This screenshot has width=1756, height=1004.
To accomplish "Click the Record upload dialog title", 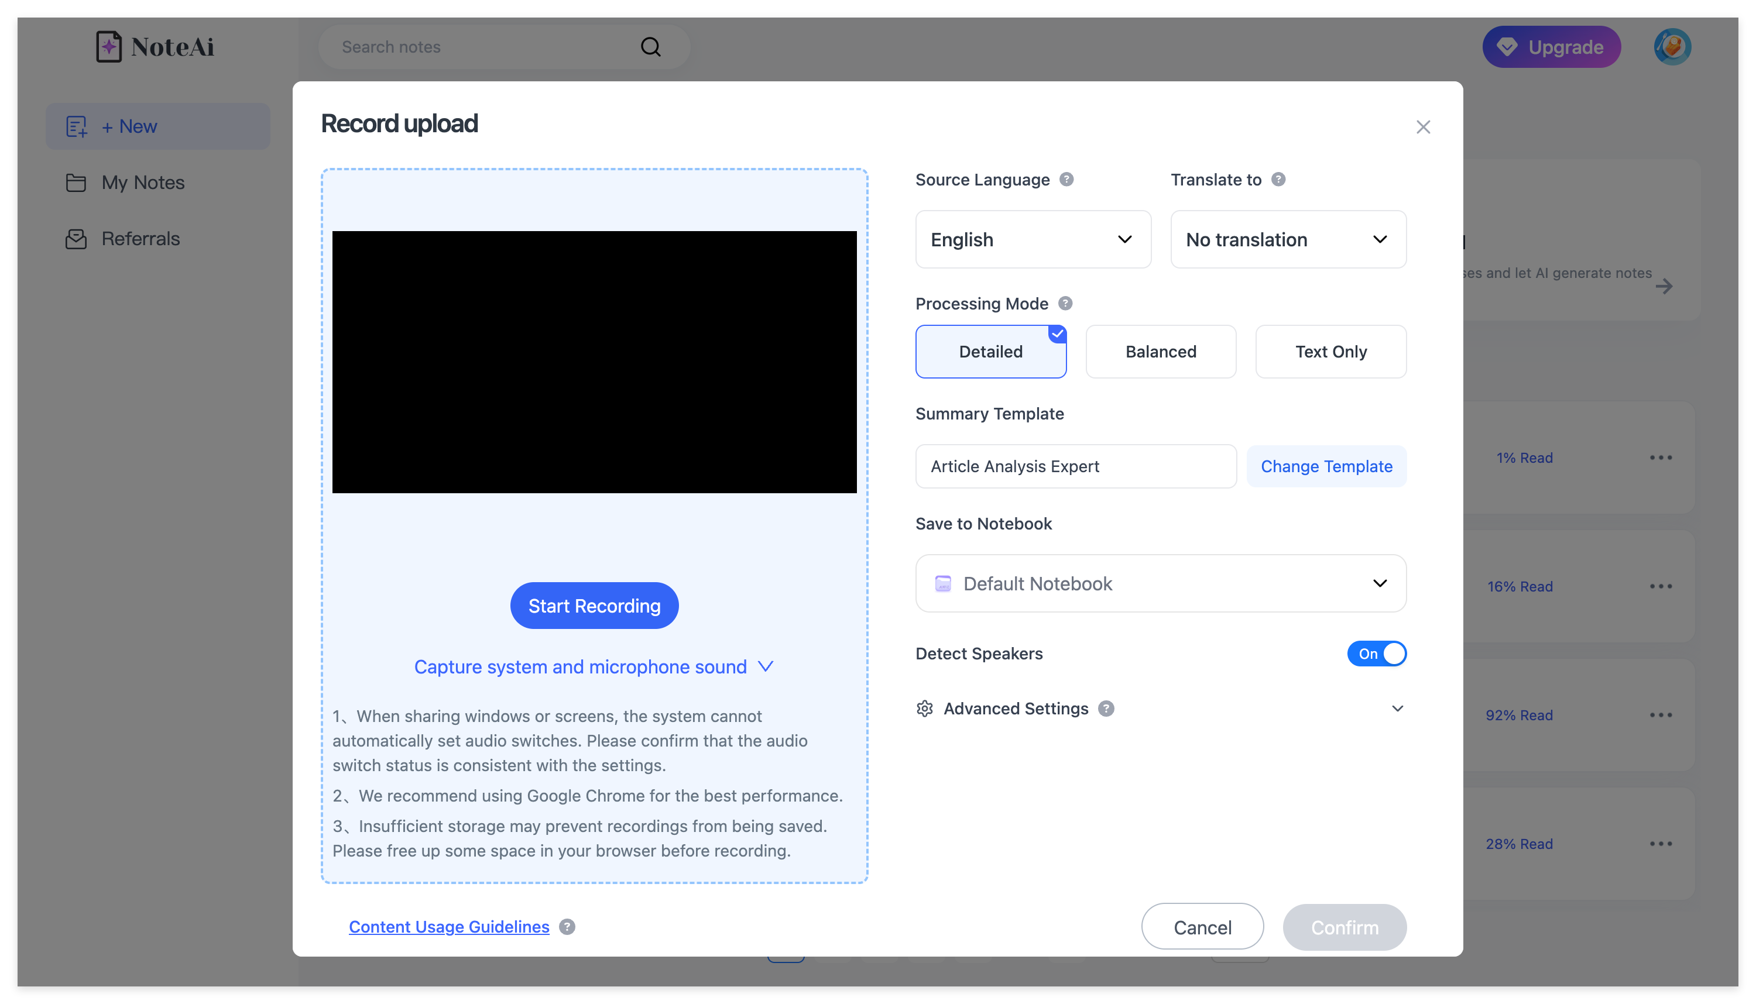I will click(x=399, y=123).
